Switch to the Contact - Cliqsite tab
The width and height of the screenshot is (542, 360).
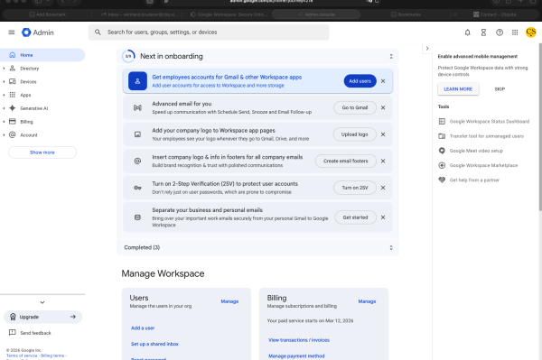point(494,14)
